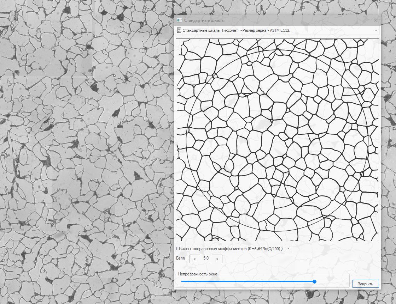The image size is (396, 304).
Task: Open the ASTM E112 standard scale dropdown
Action: coord(277,30)
